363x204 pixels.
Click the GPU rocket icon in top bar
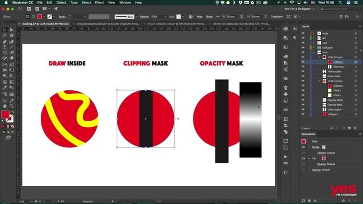[56, 9]
